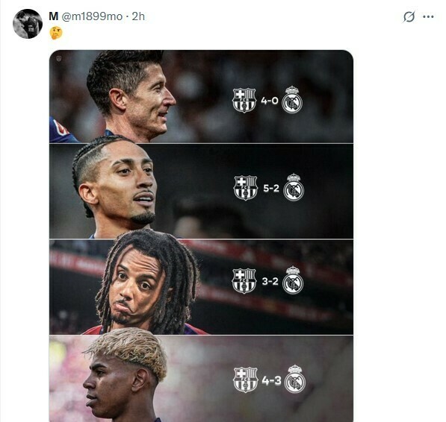Open the poster's circular profile avatar
This screenshot has width=446, height=422.
click(x=28, y=24)
